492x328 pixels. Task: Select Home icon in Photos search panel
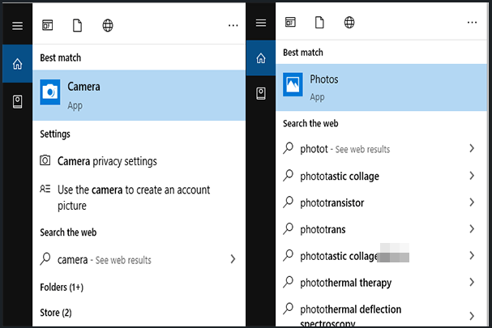(261, 58)
